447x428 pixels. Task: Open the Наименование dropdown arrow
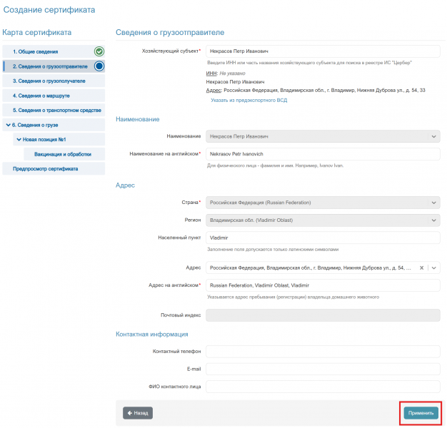pyautogui.click(x=433, y=136)
